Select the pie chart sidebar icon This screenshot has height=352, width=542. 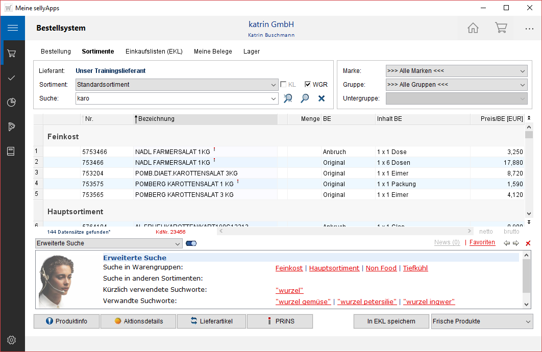pyautogui.click(x=12, y=103)
